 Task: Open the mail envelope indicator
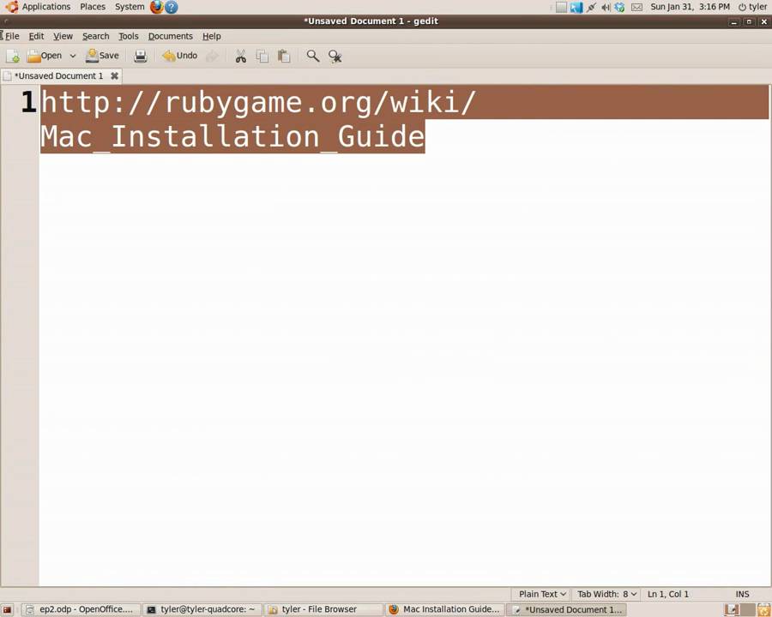pos(636,8)
